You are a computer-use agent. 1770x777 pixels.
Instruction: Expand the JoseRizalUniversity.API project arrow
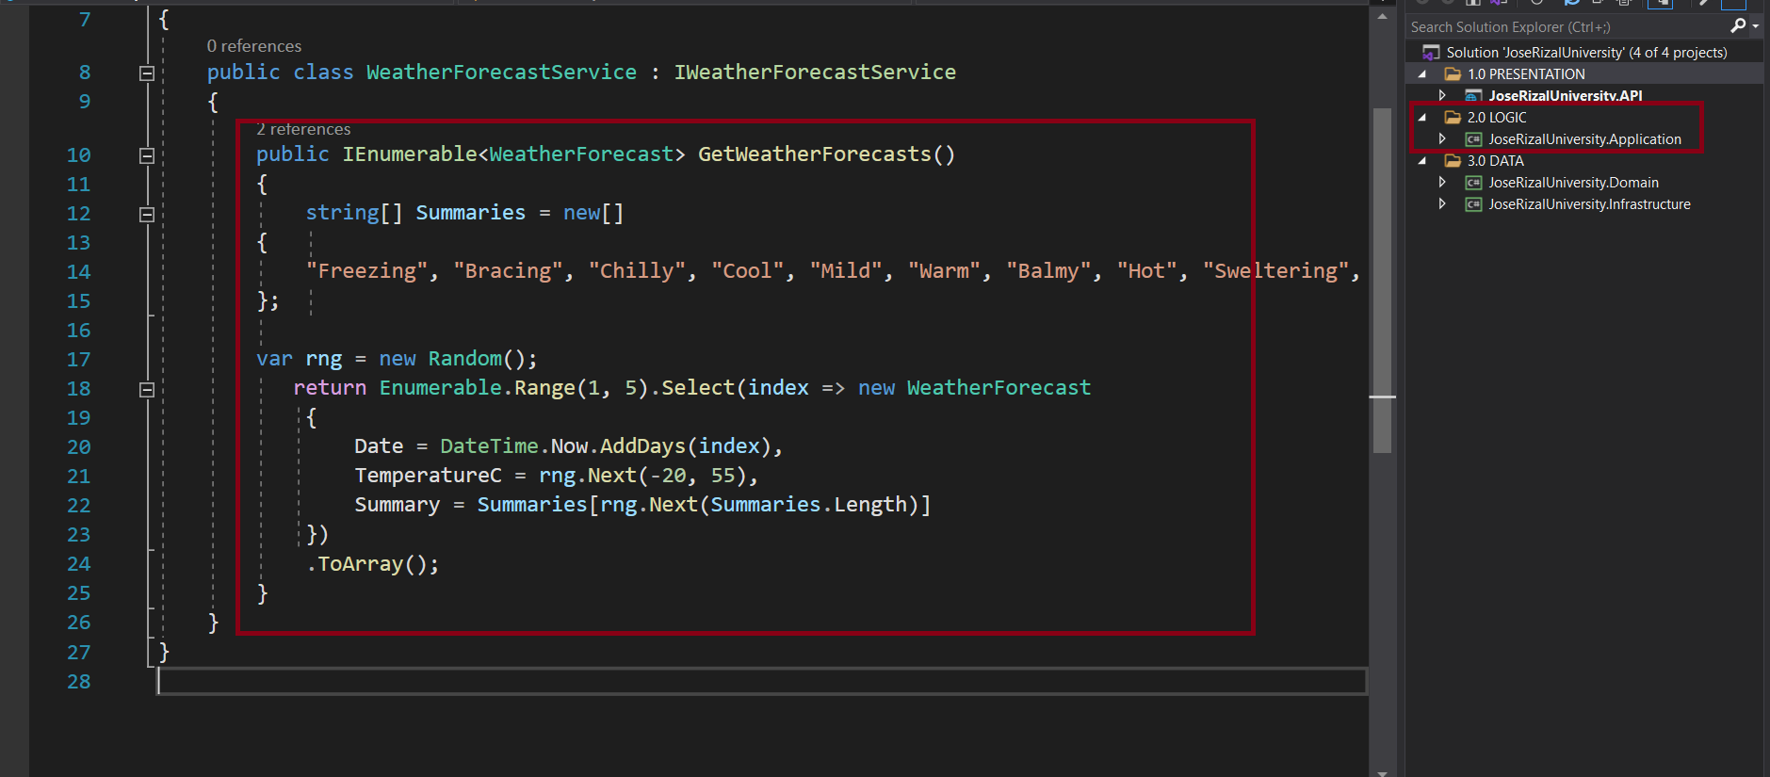click(x=1442, y=95)
